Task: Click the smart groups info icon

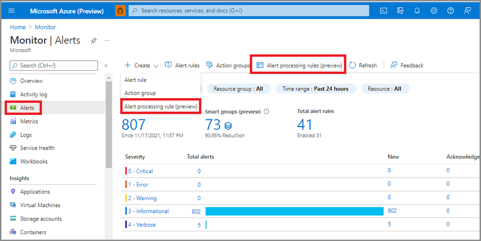Action: tap(266, 112)
